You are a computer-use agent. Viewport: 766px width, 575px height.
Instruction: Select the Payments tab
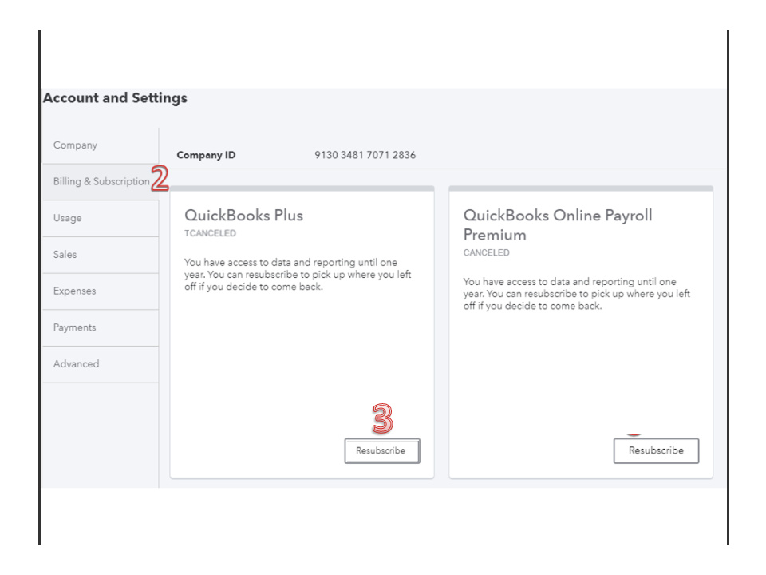[75, 327]
